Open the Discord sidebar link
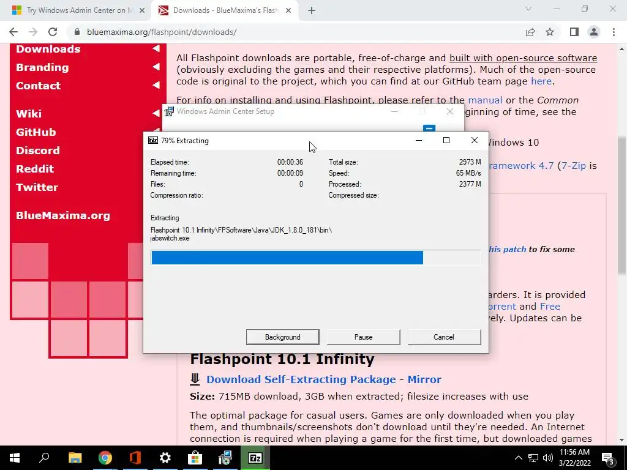The width and height of the screenshot is (627, 470). (x=37, y=151)
